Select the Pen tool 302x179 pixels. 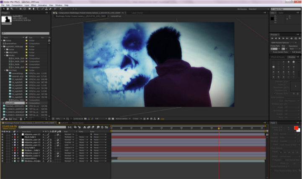34,9
